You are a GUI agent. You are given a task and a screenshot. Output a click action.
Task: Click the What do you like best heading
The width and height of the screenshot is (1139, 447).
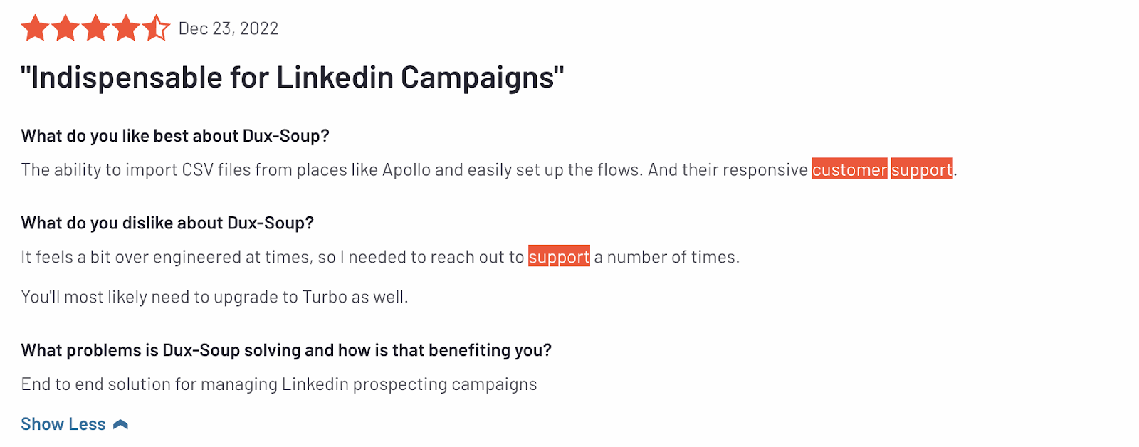(175, 136)
